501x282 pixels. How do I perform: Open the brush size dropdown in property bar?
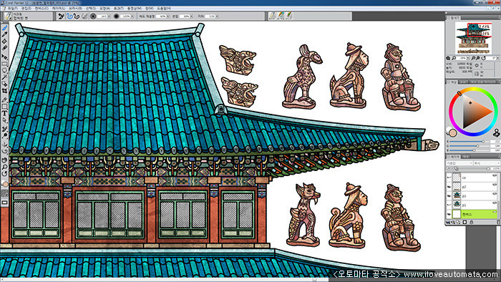click(x=109, y=16)
